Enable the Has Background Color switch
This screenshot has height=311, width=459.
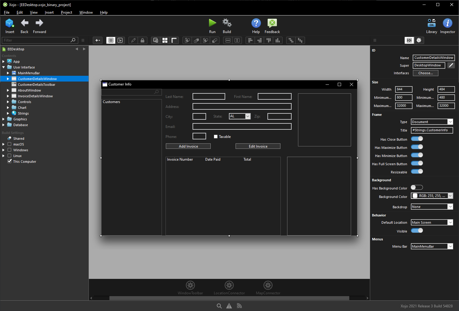(417, 188)
